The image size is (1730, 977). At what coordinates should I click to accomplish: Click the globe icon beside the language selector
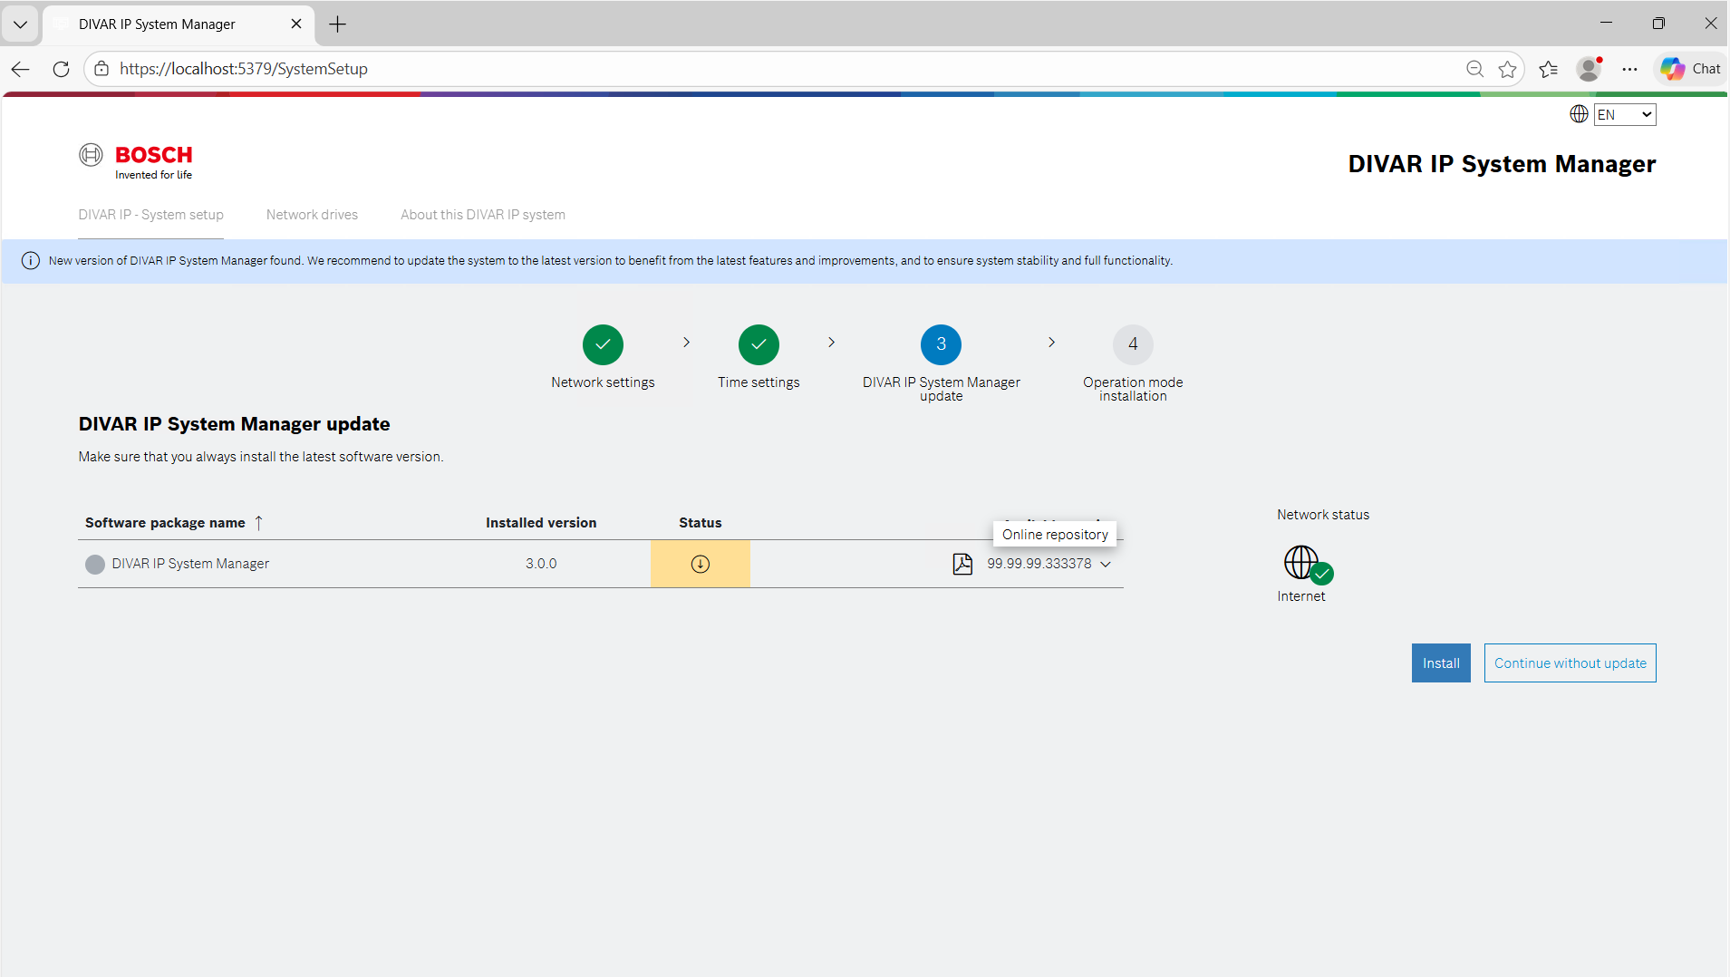(1580, 113)
